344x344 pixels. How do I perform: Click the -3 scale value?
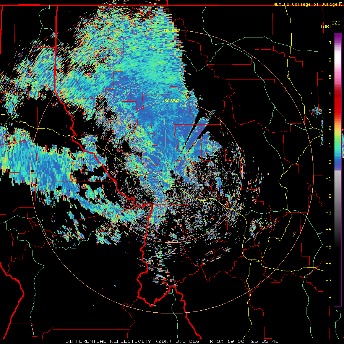328,213
